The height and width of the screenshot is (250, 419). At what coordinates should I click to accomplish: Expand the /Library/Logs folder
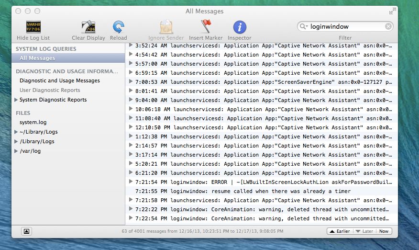16,142
